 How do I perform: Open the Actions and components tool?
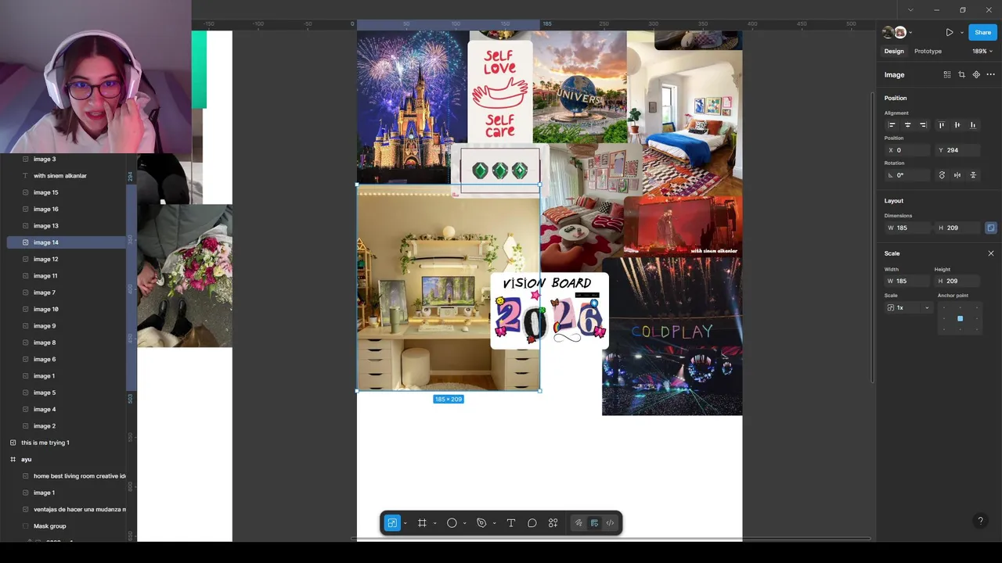click(553, 523)
